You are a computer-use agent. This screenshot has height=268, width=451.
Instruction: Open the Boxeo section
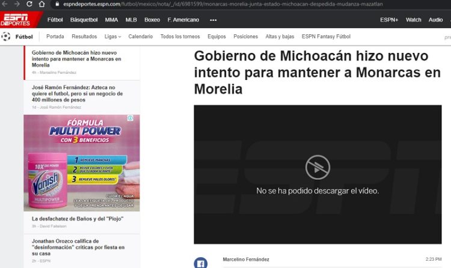pos(152,20)
